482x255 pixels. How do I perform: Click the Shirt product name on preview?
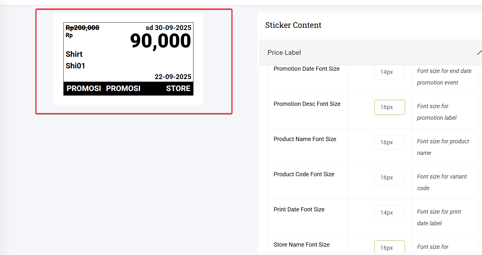[x=74, y=54]
